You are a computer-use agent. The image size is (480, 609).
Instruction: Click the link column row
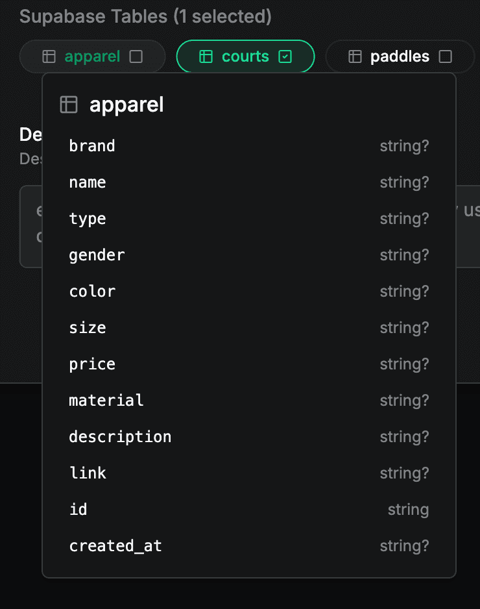(248, 473)
